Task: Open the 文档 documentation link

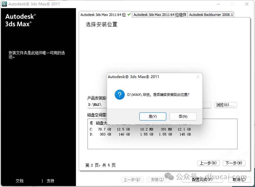Action: (x=19, y=181)
